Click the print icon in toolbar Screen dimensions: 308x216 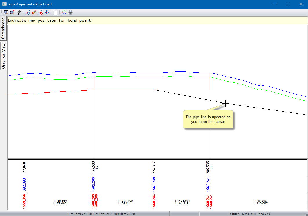coord(70,12)
